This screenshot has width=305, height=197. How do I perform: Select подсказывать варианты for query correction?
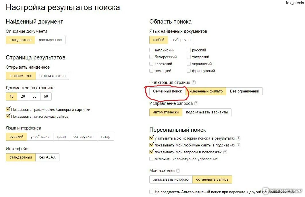[x=207, y=112]
